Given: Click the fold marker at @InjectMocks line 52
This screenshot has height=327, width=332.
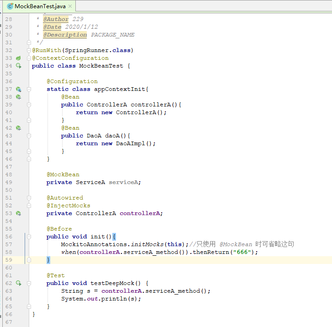Looking at the screenshot, I should [x=29, y=206].
